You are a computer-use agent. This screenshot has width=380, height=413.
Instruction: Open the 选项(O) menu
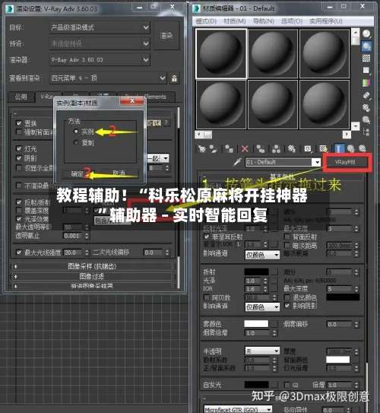(x=292, y=21)
